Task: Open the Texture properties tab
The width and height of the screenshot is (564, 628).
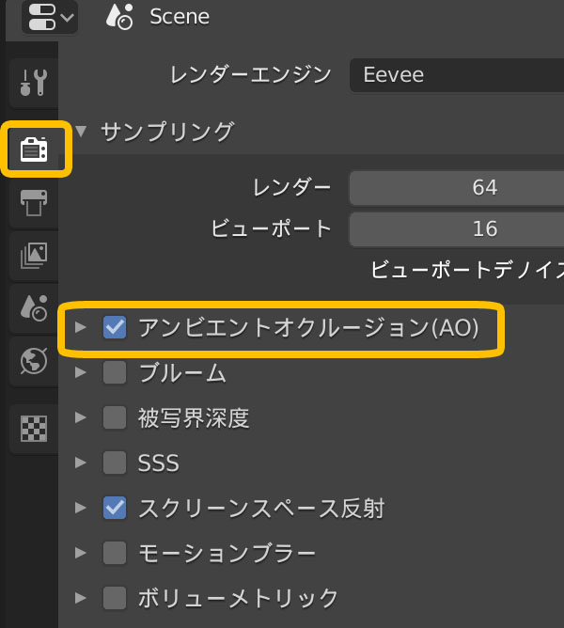Action: [34, 429]
